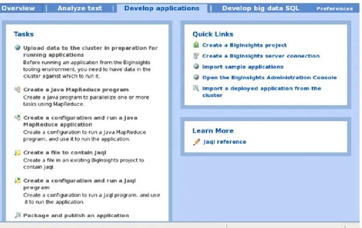This screenshot has height=228, width=362.
Task: Open Package and publish an application task
Action: tap(76, 216)
